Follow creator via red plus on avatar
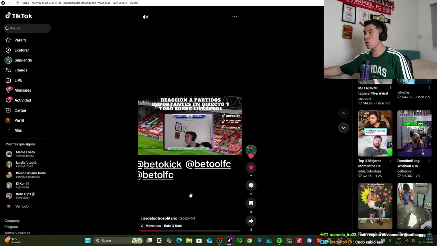The image size is (437, 246). coord(251,156)
